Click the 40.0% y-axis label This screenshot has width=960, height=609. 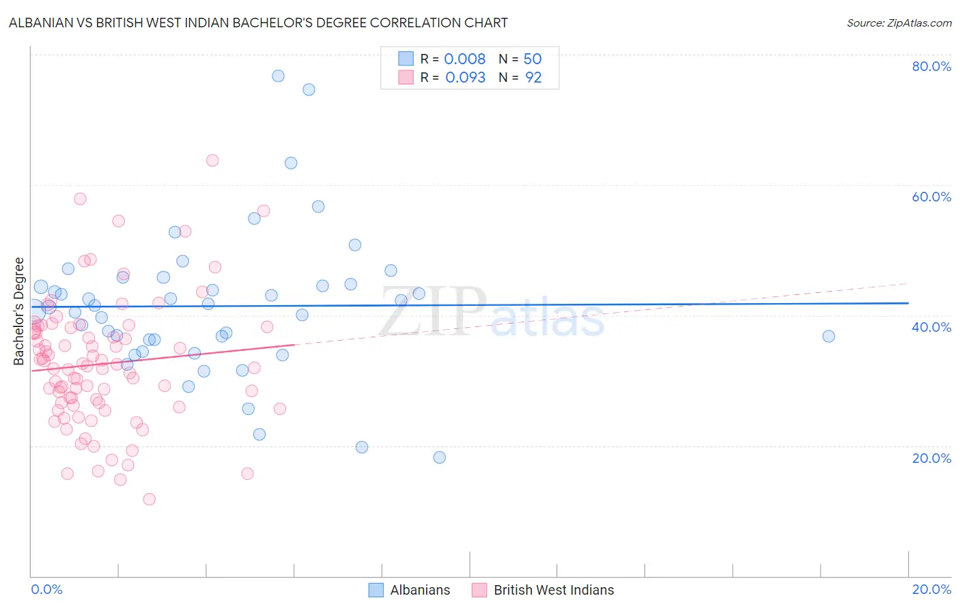[x=931, y=327]
